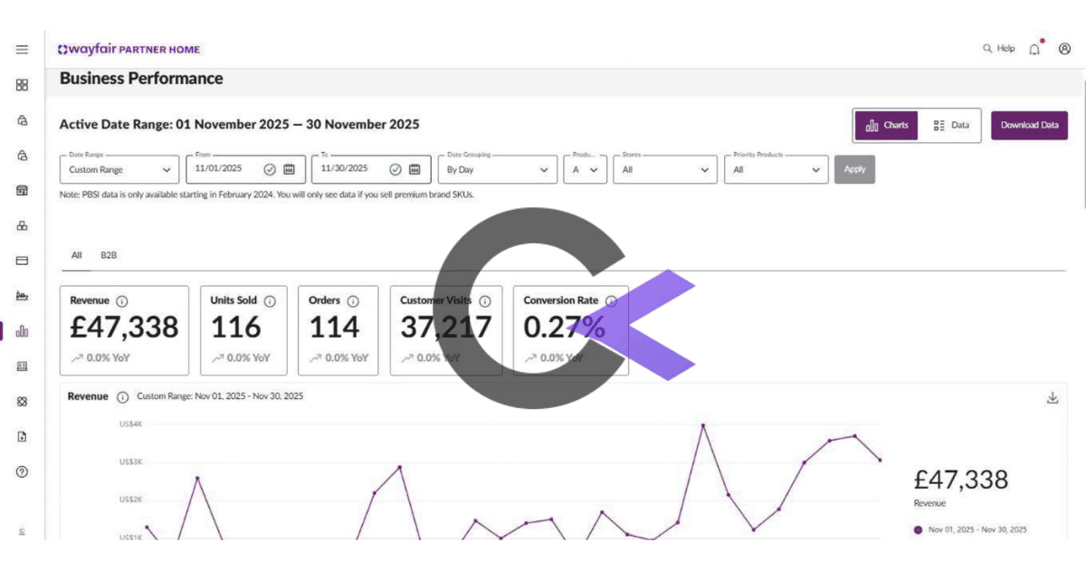
Task: Open the hamburger navigation menu
Action: pyautogui.click(x=22, y=49)
